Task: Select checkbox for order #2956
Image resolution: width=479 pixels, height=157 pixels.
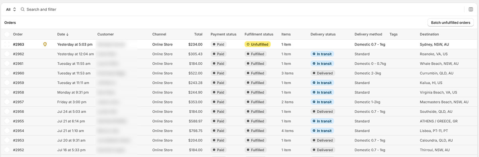Action: (x=7, y=111)
